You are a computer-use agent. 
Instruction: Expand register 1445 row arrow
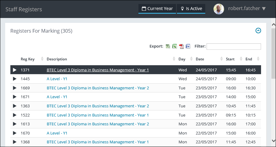(15, 79)
